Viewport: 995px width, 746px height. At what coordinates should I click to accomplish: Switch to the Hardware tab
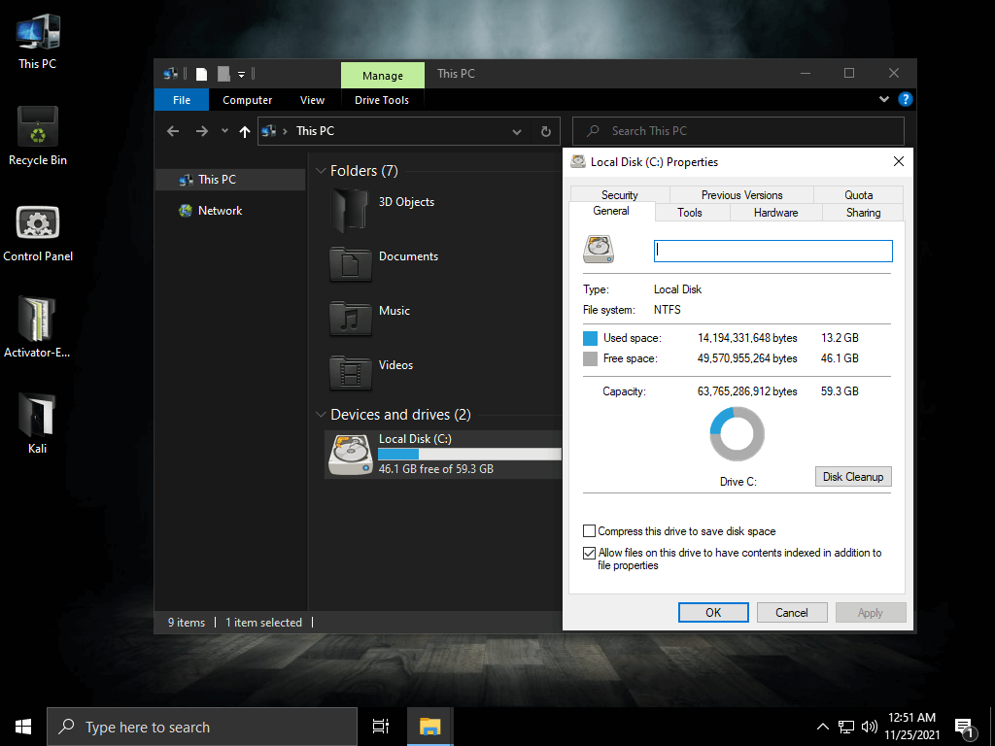[x=776, y=213]
